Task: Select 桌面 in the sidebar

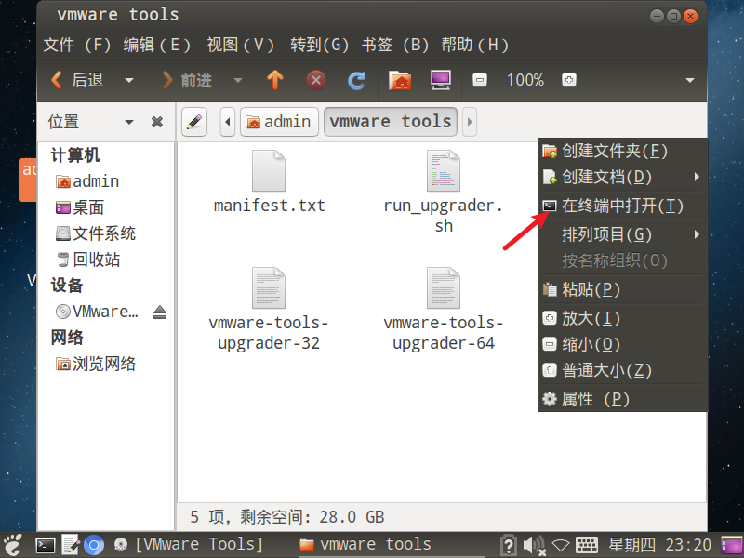Action: [x=80, y=207]
